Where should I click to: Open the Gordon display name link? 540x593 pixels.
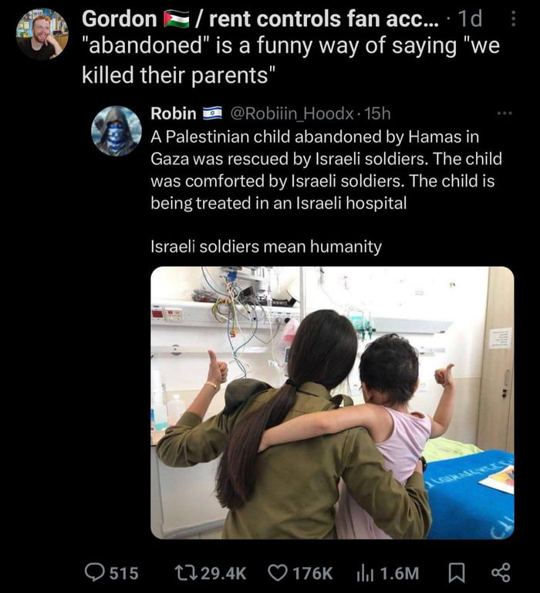tap(120, 19)
